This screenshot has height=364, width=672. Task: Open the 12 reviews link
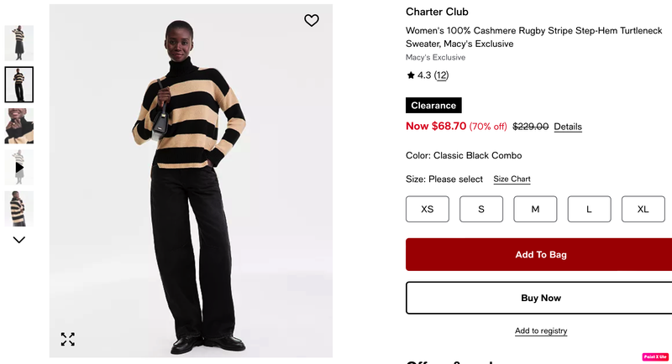[441, 75]
